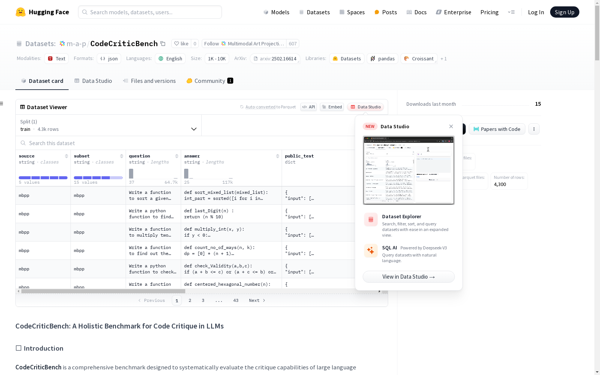Click the Sign Up button
The height and width of the screenshot is (375, 600).
pos(564,12)
